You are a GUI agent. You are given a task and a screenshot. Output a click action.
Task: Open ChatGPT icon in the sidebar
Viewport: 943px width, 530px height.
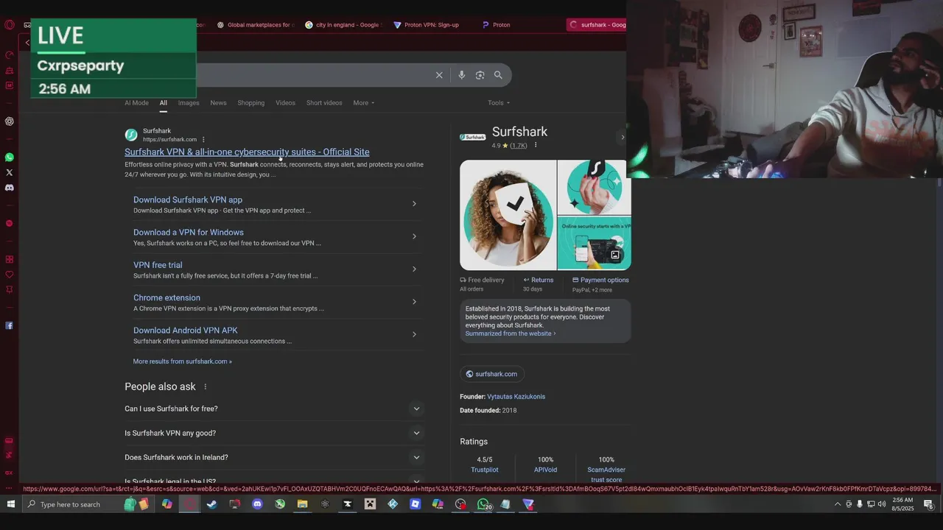click(9, 121)
